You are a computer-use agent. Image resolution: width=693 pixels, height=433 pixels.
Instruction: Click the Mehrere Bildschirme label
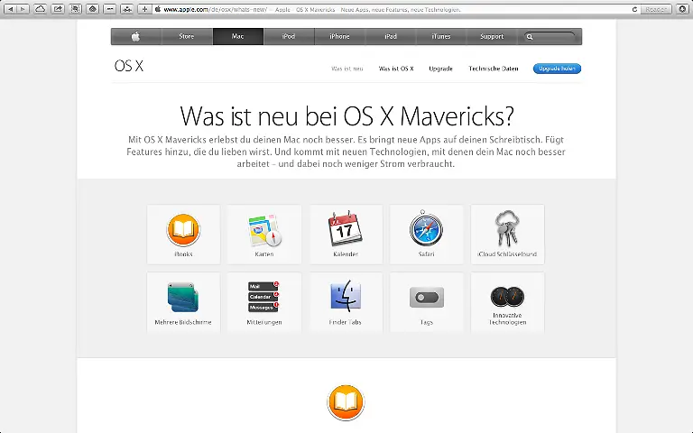point(183,322)
